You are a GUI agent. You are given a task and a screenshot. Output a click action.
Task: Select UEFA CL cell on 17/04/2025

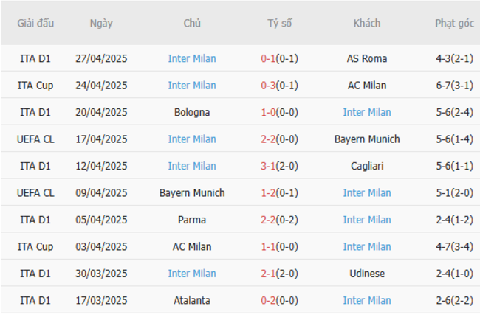(35, 139)
